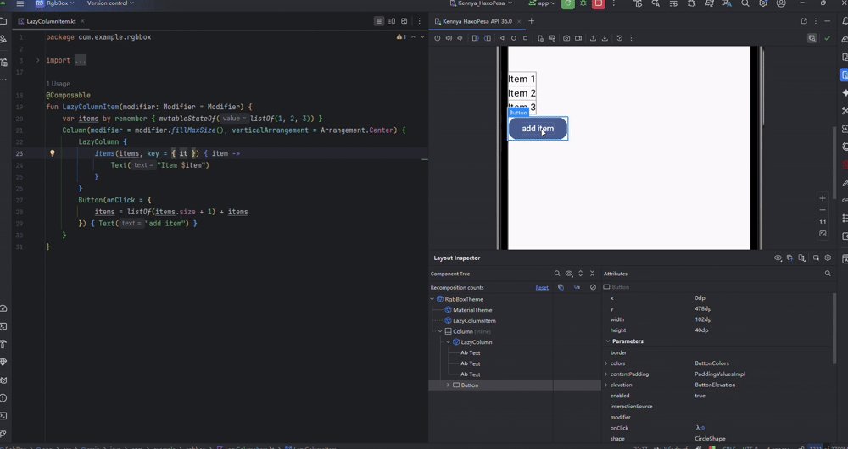This screenshot has height=449, width=848.
Task: Click Reset recomposition counts link
Action: tap(542, 288)
